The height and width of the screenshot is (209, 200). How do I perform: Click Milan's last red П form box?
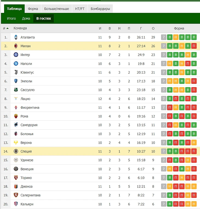[x=194, y=46]
